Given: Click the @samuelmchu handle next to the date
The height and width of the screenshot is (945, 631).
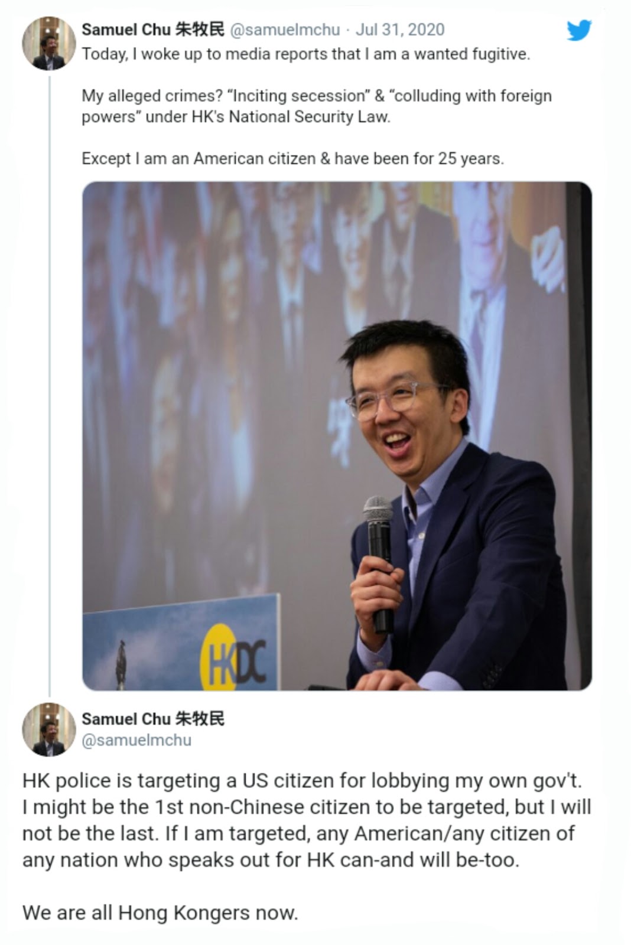Looking at the screenshot, I should tap(285, 30).
